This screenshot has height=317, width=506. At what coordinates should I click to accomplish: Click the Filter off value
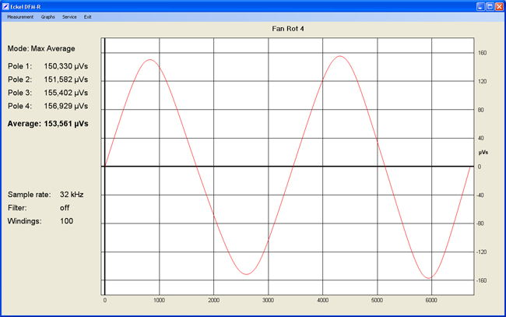click(x=65, y=208)
